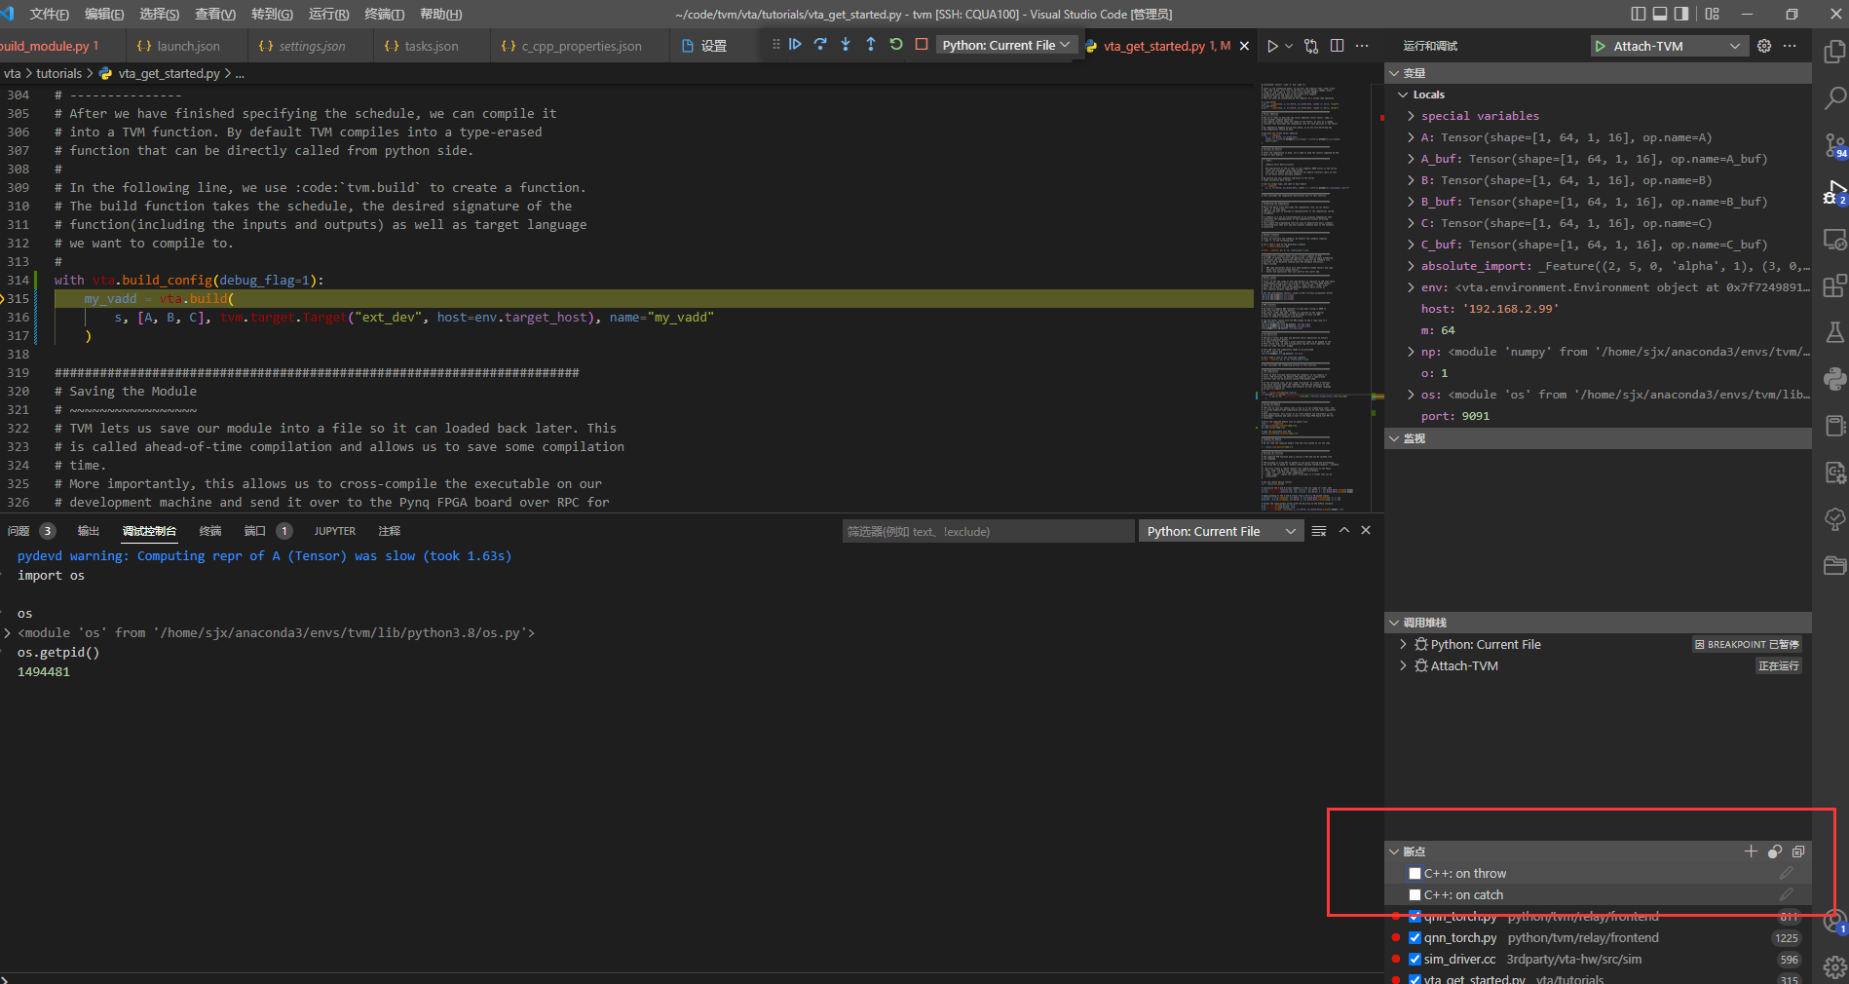Enable the C++: on catch breakpoint

[1415, 895]
